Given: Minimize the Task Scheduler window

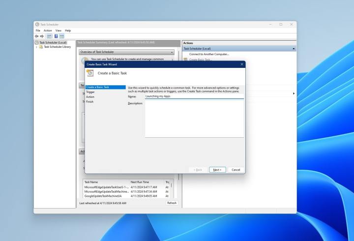Looking at the screenshot, I should [270, 25].
